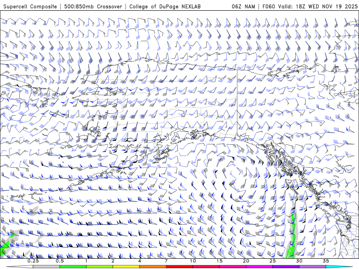Select the yellow 2–4 colorbar segment
Viewport: 359px width, 269px height.
click(126, 267)
